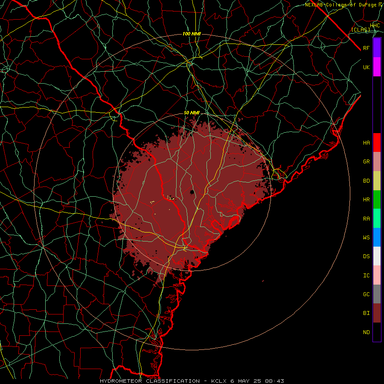Click the HA legend label
The image size is (384, 384).
(x=367, y=143)
